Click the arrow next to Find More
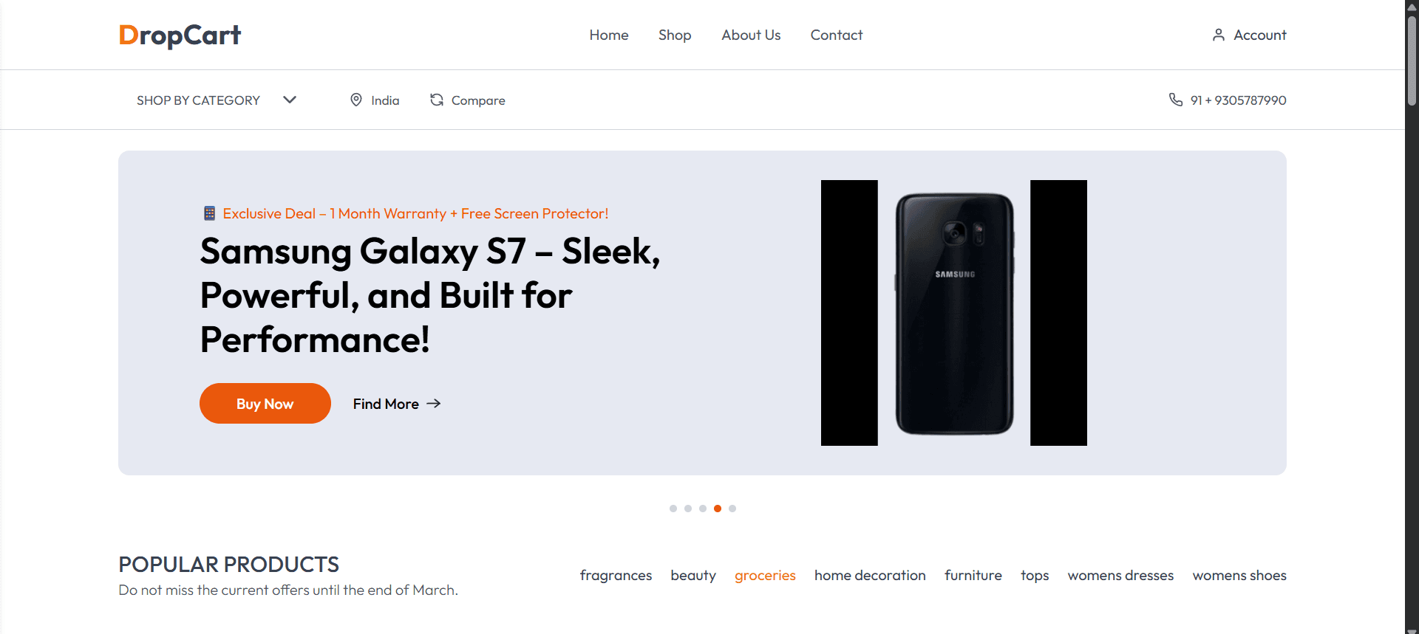 [x=434, y=403]
